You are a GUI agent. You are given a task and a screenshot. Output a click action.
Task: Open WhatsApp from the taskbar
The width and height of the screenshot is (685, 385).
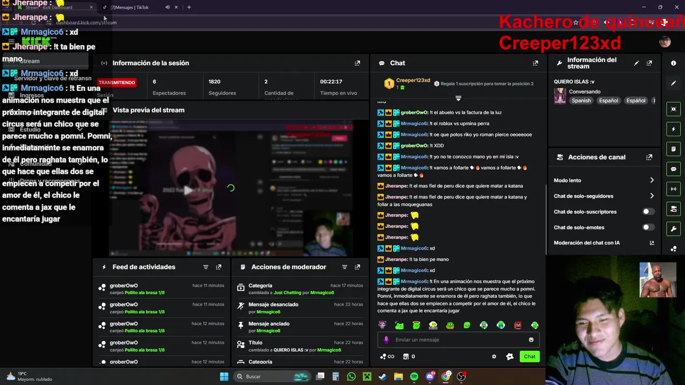(351, 376)
